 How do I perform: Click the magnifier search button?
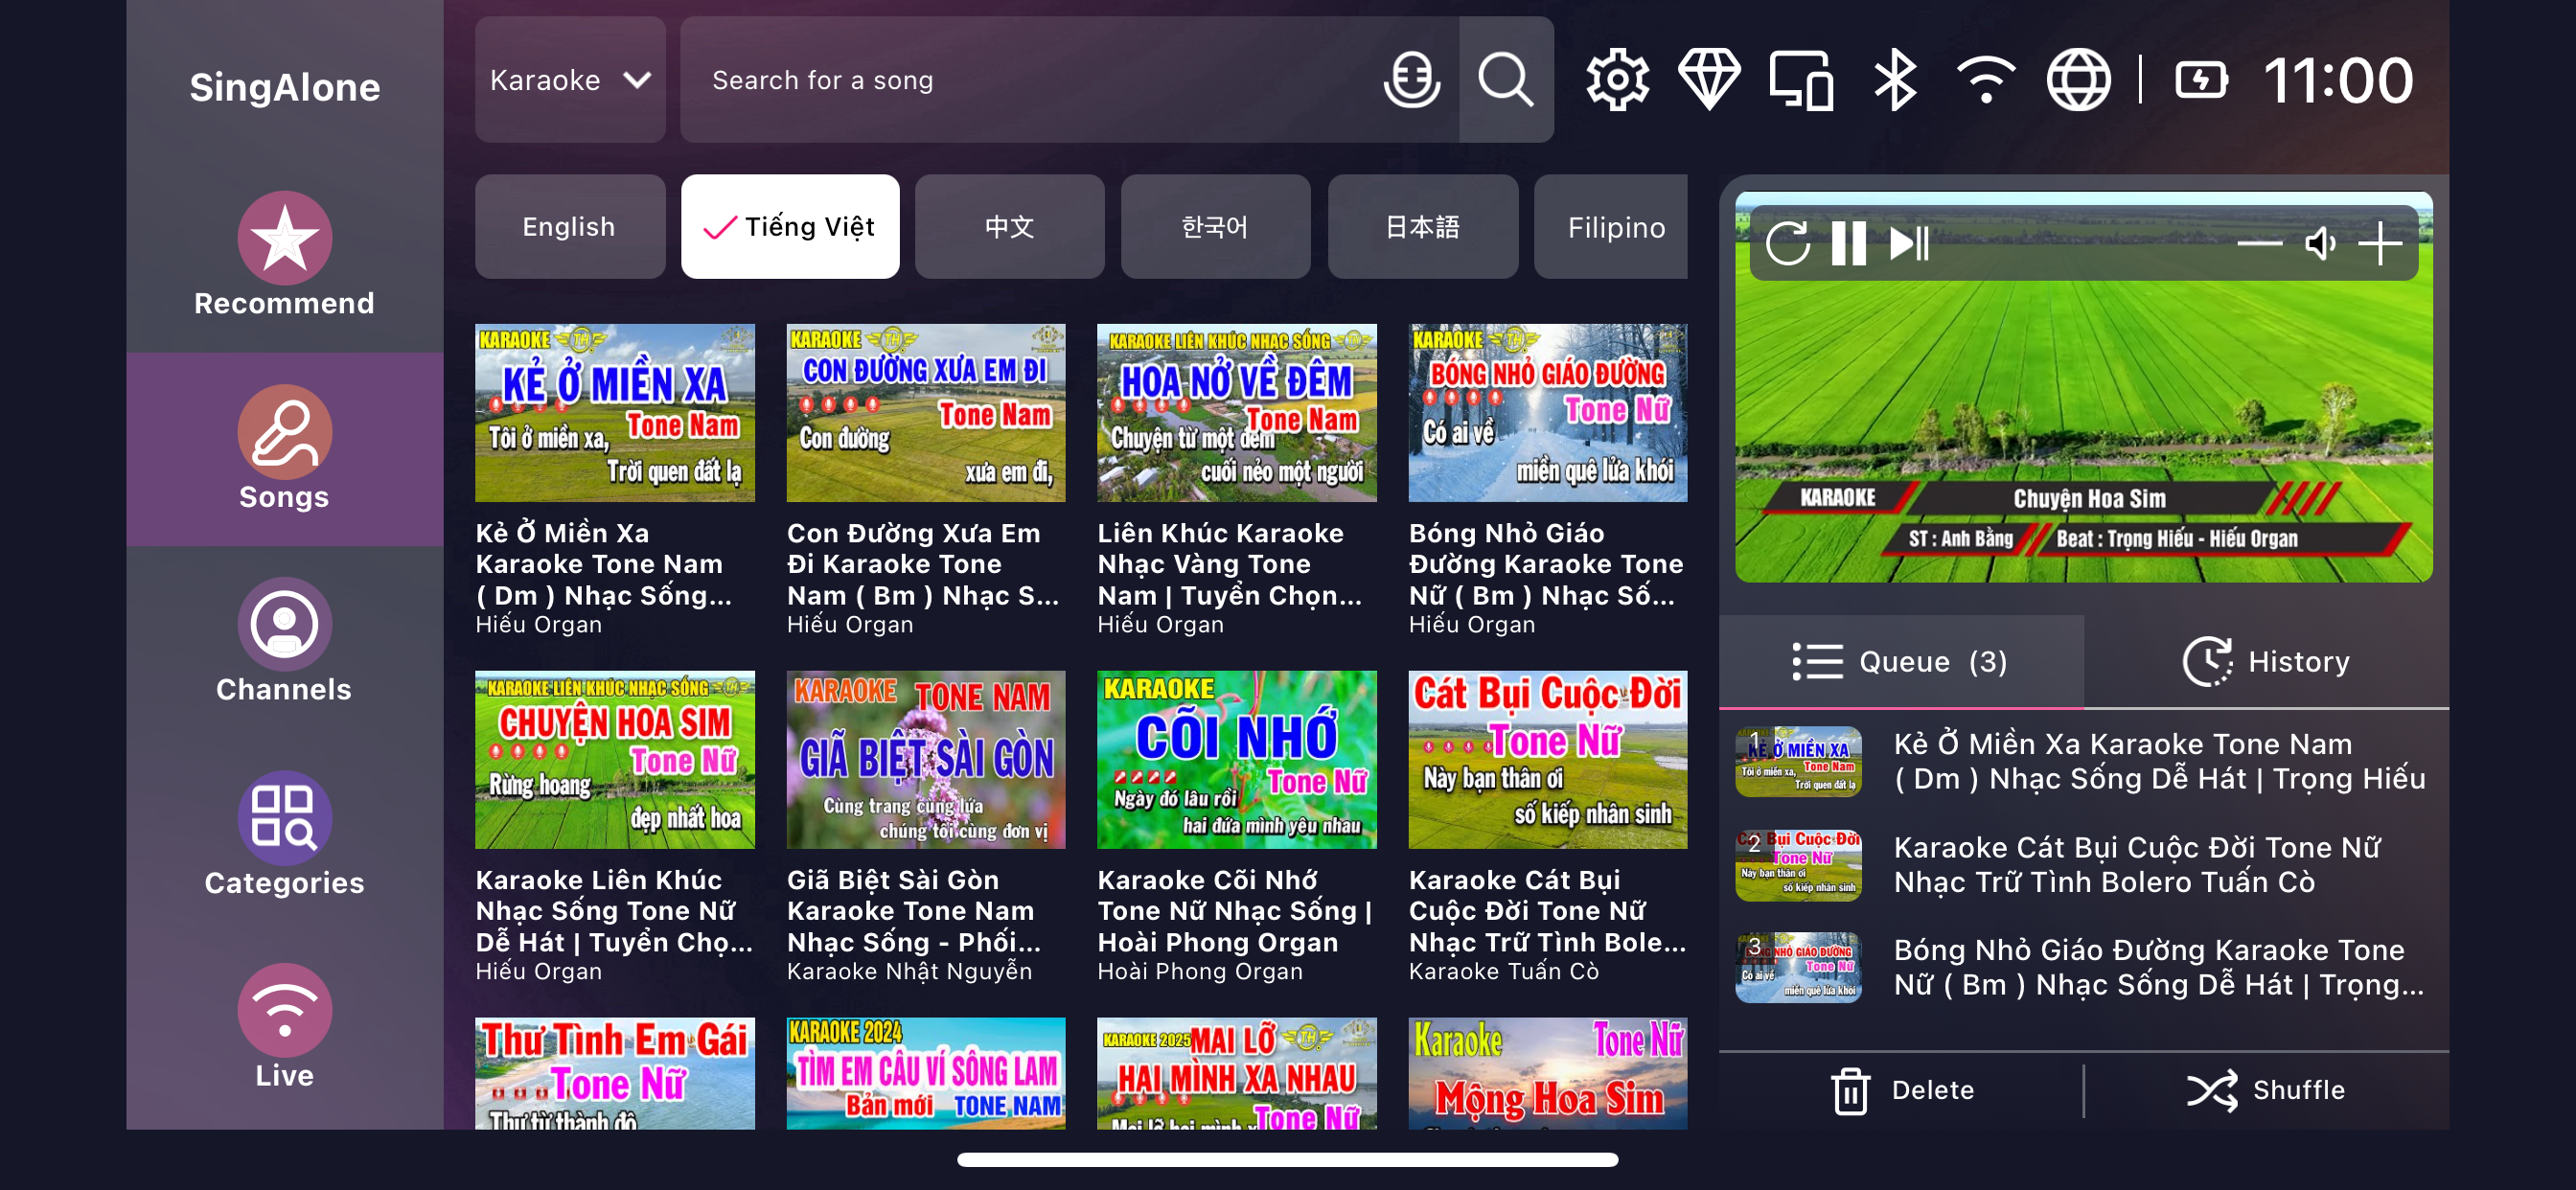click(1506, 79)
